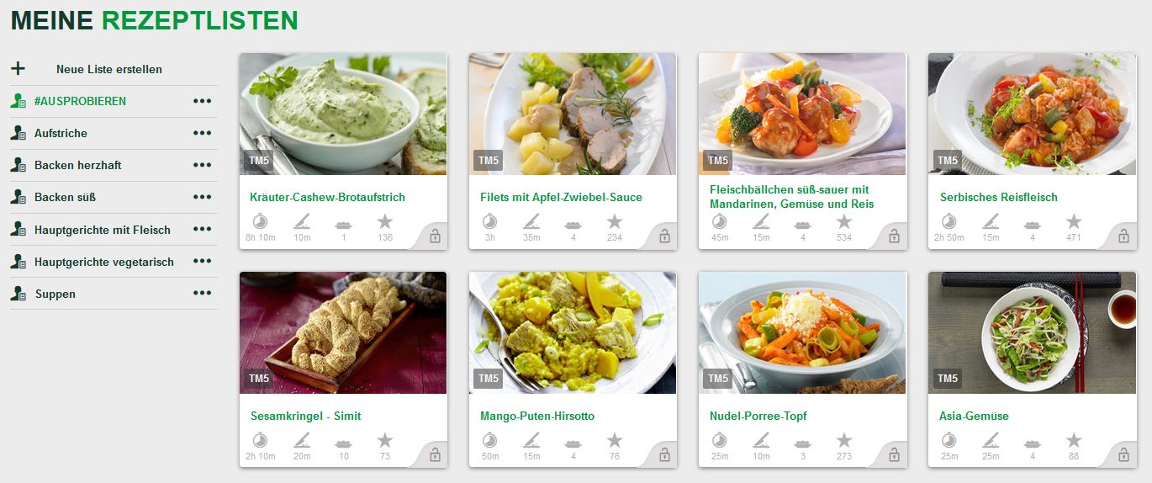Click lock icon on Kräuter-Cashew-Brotaufstrich card

[435, 236]
